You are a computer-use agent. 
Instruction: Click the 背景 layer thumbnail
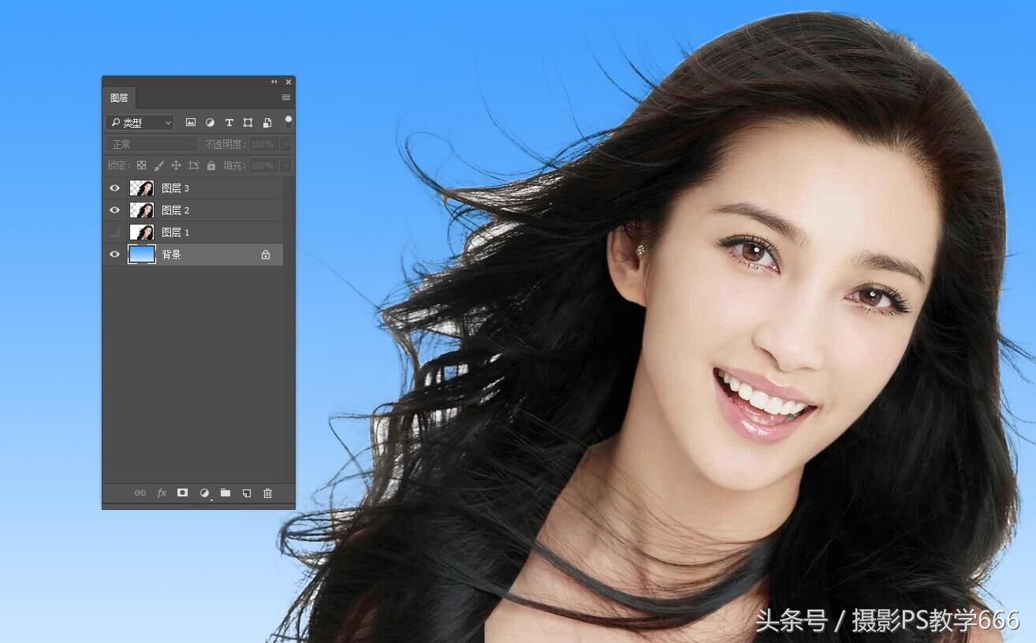[x=142, y=255]
